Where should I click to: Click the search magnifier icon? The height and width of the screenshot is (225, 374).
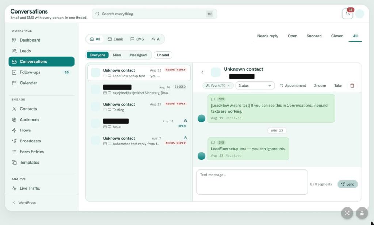click(x=97, y=14)
